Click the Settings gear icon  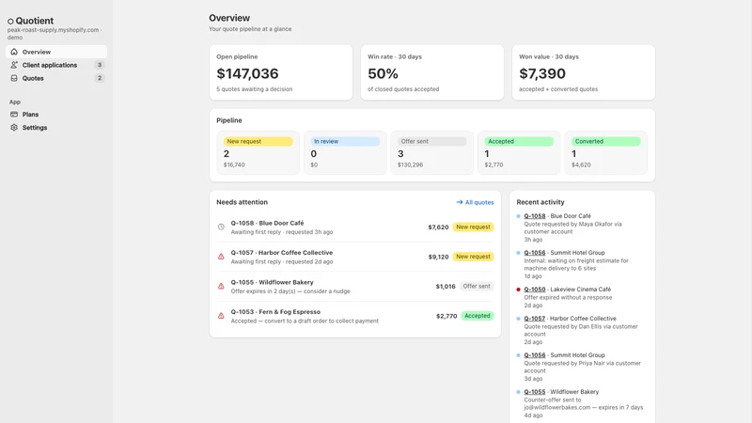pos(14,128)
